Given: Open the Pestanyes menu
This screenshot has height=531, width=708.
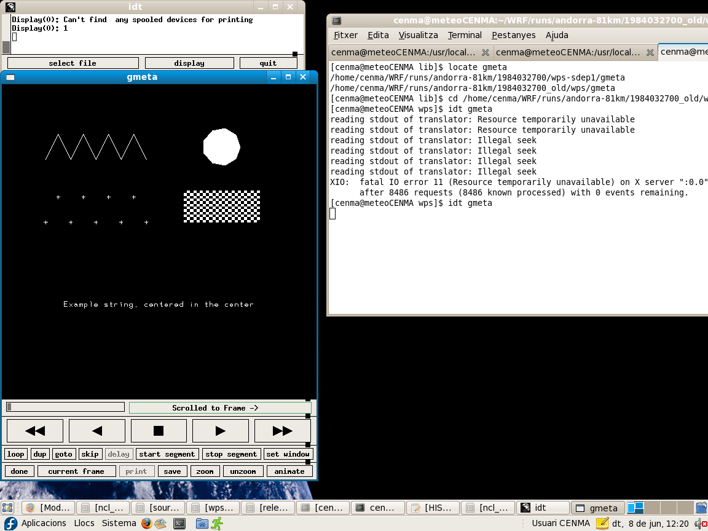Looking at the screenshot, I should (514, 35).
